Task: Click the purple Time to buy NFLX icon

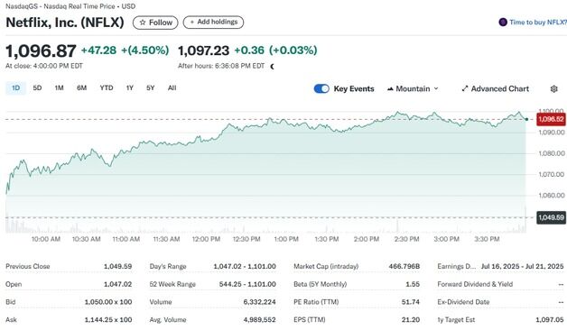Action: (x=503, y=22)
